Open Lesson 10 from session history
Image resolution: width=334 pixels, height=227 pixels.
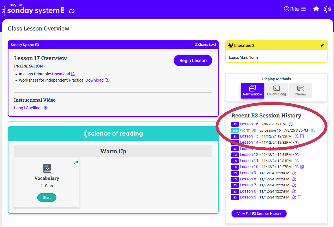(249, 167)
